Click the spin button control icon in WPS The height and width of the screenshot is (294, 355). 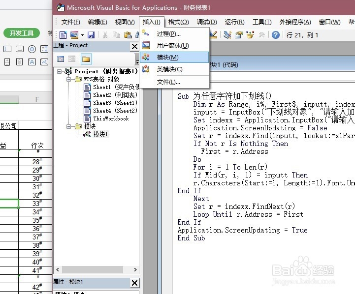click(7, 62)
